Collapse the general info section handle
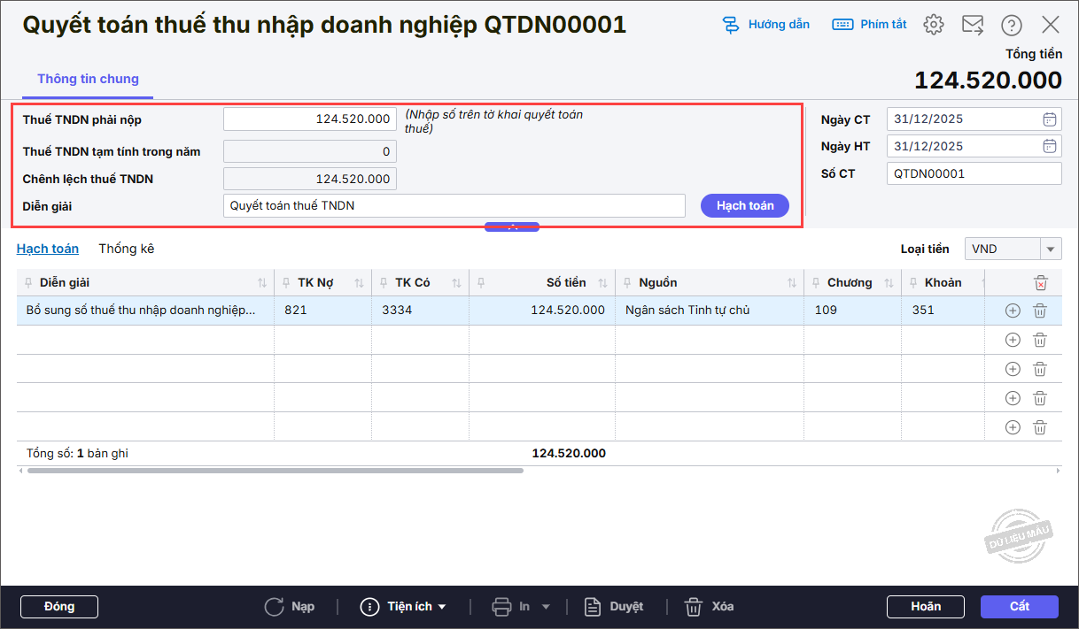Viewport: 1079px width, 629px height. click(512, 227)
